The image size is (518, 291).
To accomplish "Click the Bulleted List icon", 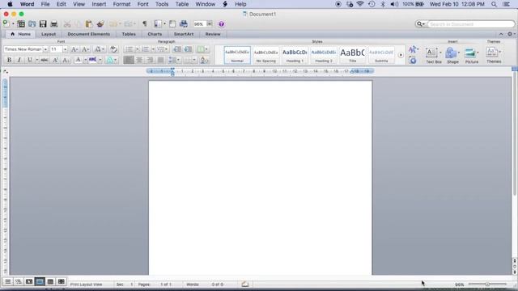I will pos(129,49).
